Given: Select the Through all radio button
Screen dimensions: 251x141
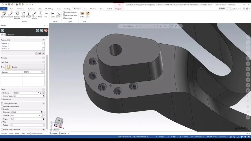Looking at the screenshot, I should [x=2, y=99].
